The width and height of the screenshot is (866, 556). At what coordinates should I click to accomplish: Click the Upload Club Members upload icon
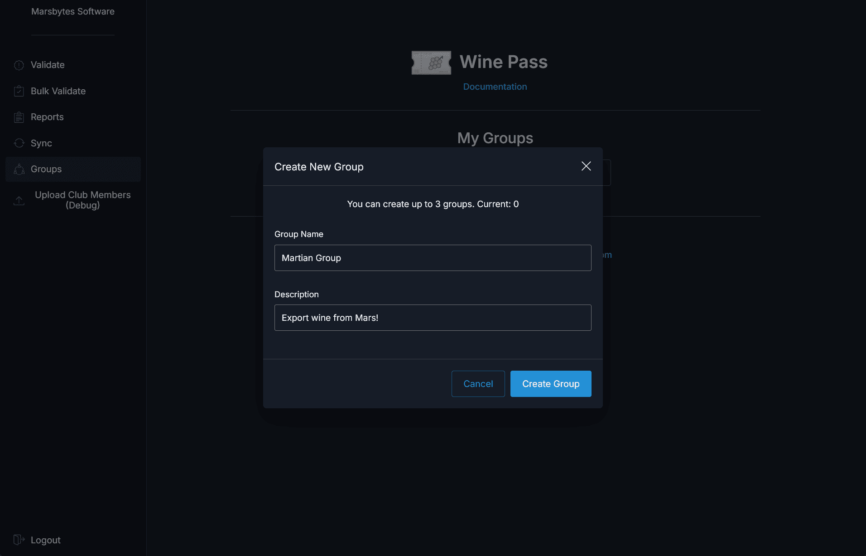tap(19, 200)
